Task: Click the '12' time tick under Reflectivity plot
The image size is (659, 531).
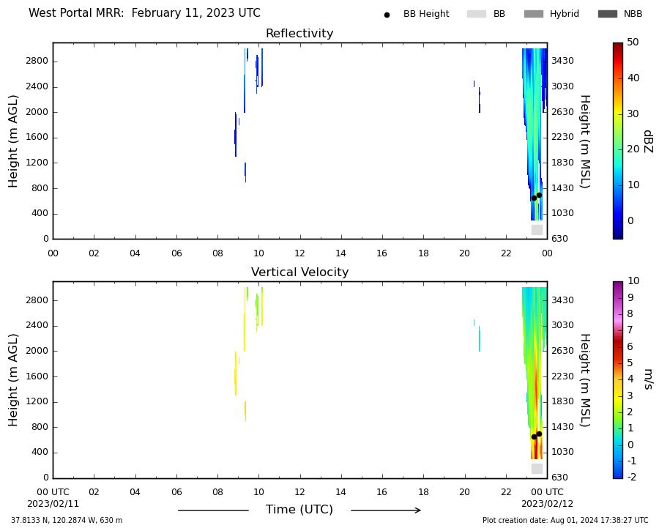Action: coord(299,253)
